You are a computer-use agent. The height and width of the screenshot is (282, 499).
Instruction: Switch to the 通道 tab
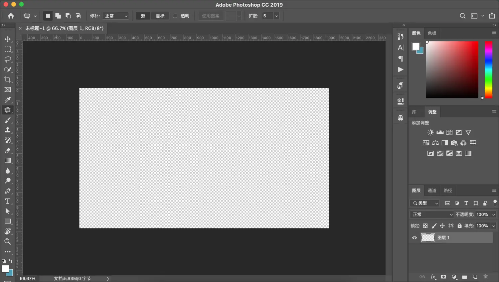pos(432,191)
